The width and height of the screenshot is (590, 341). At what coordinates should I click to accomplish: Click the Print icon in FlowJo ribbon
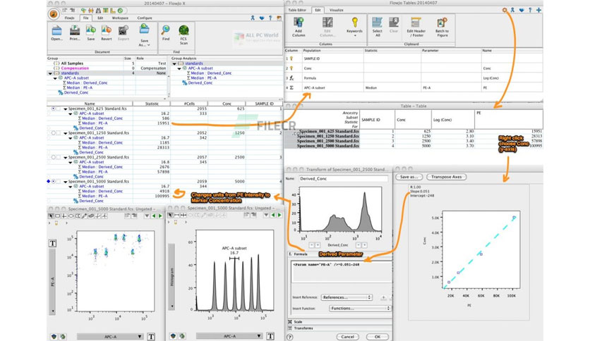point(75,31)
